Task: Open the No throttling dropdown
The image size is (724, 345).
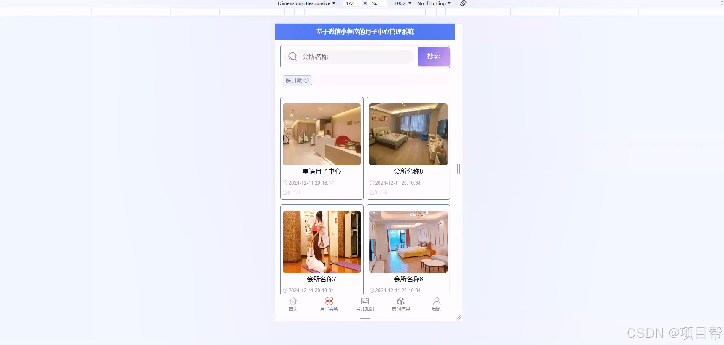Action: pyautogui.click(x=433, y=3)
